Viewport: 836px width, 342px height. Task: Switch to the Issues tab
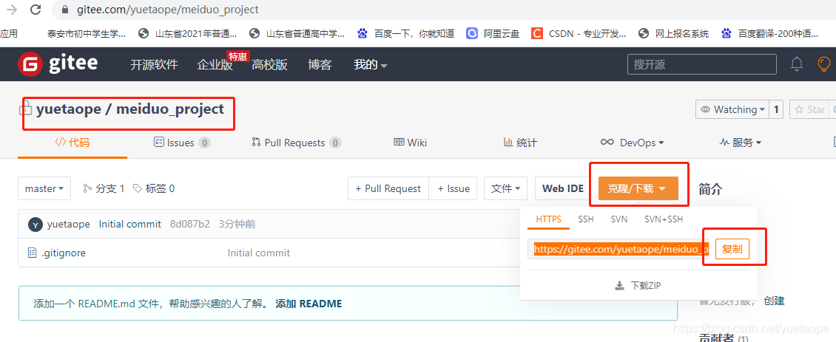(x=182, y=143)
